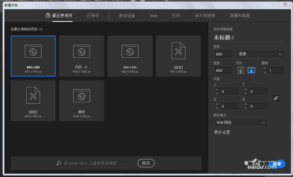Toggle the bleed link chain icon
293x177 pixels.
pos(276,98)
